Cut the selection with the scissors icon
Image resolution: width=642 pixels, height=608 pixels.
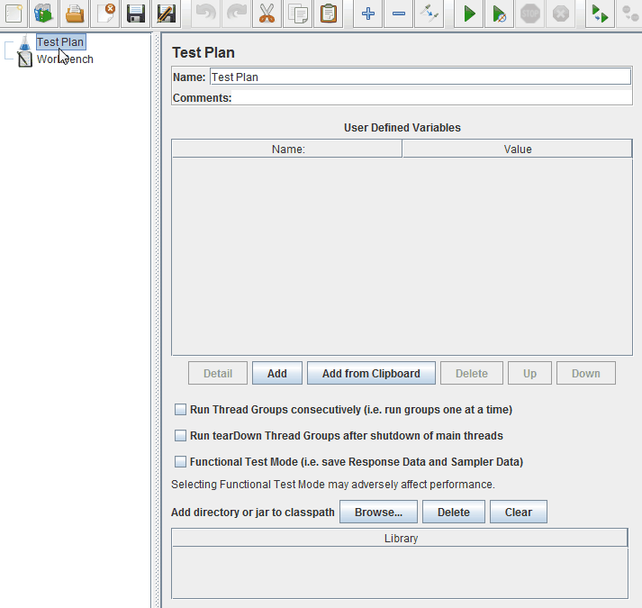(267, 14)
